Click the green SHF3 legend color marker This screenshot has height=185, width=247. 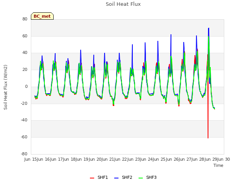pyautogui.click(x=140, y=178)
